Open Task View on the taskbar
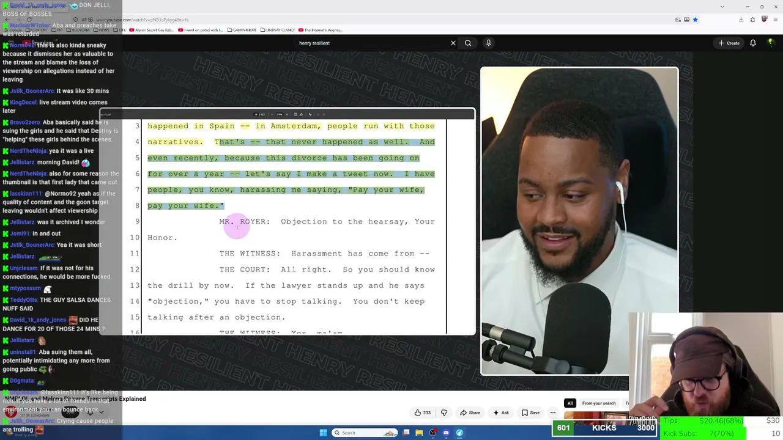 (406, 433)
